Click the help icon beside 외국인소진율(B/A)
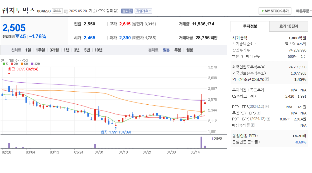The height and width of the screenshot is (173, 312). pos(267,79)
